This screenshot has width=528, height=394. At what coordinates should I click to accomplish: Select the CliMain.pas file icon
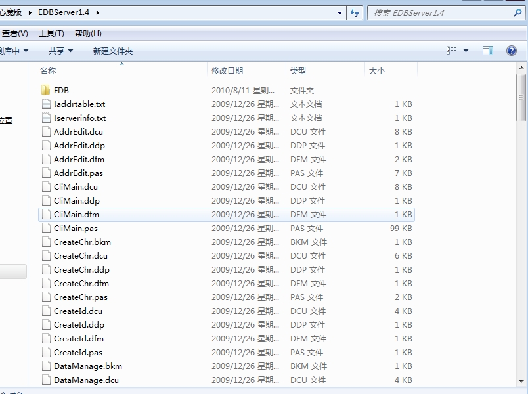click(x=45, y=228)
